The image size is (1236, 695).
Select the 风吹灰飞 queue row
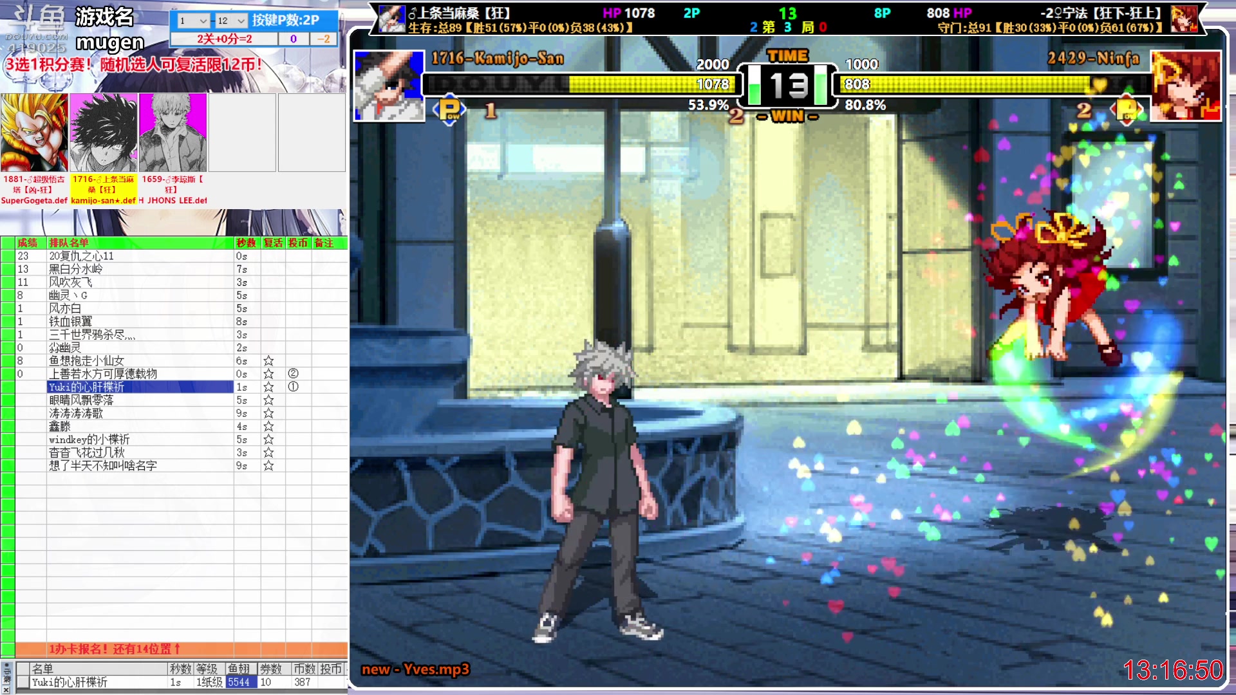coord(140,282)
